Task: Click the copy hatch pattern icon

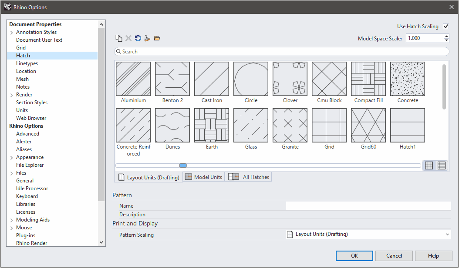Action: (x=119, y=38)
